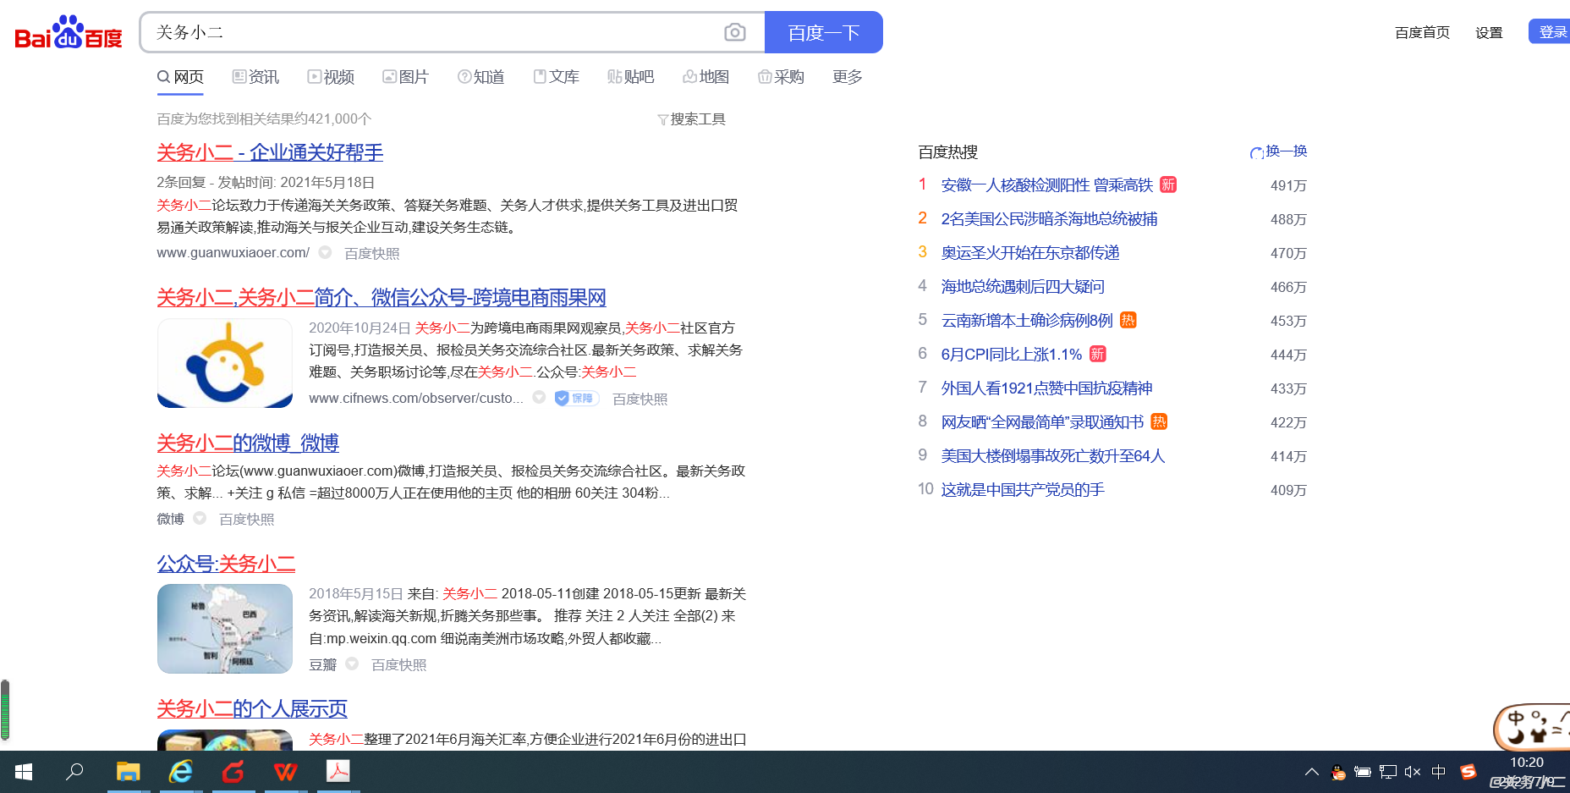Viewport: 1570px width, 793px height.
Task: Click the 关务小二 mascot thumbnail
Action: pyautogui.click(x=225, y=363)
